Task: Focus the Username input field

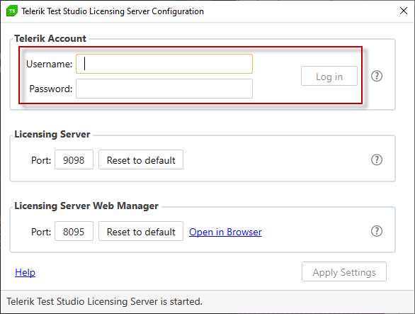Action: pos(164,64)
